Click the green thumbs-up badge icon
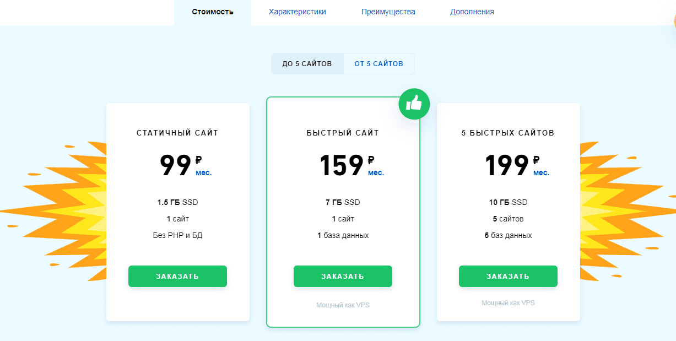 coord(414,104)
